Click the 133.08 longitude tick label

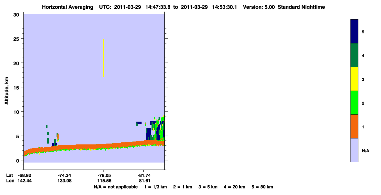pyautogui.click(x=64, y=181)
